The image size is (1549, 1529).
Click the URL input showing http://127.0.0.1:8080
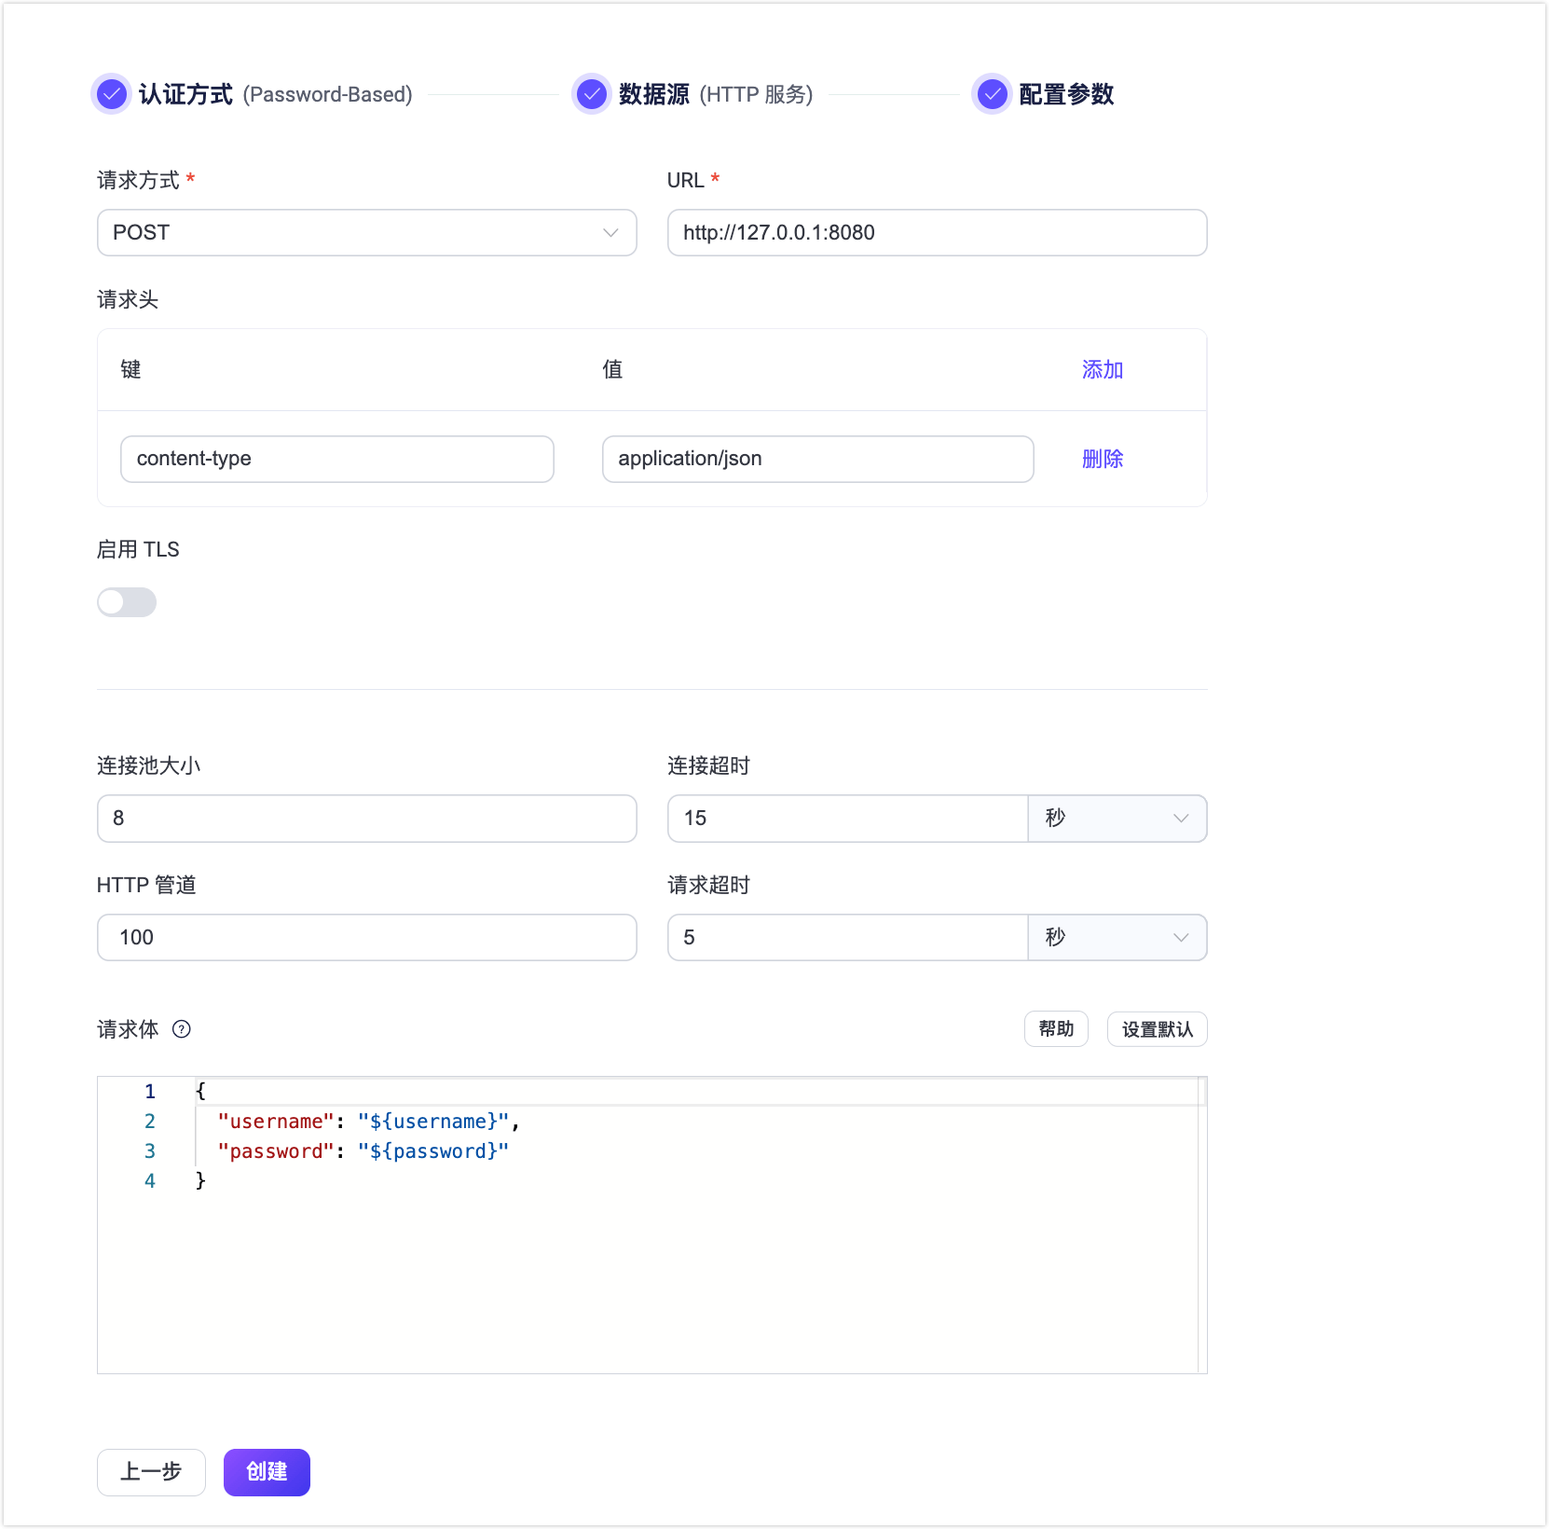937,233
